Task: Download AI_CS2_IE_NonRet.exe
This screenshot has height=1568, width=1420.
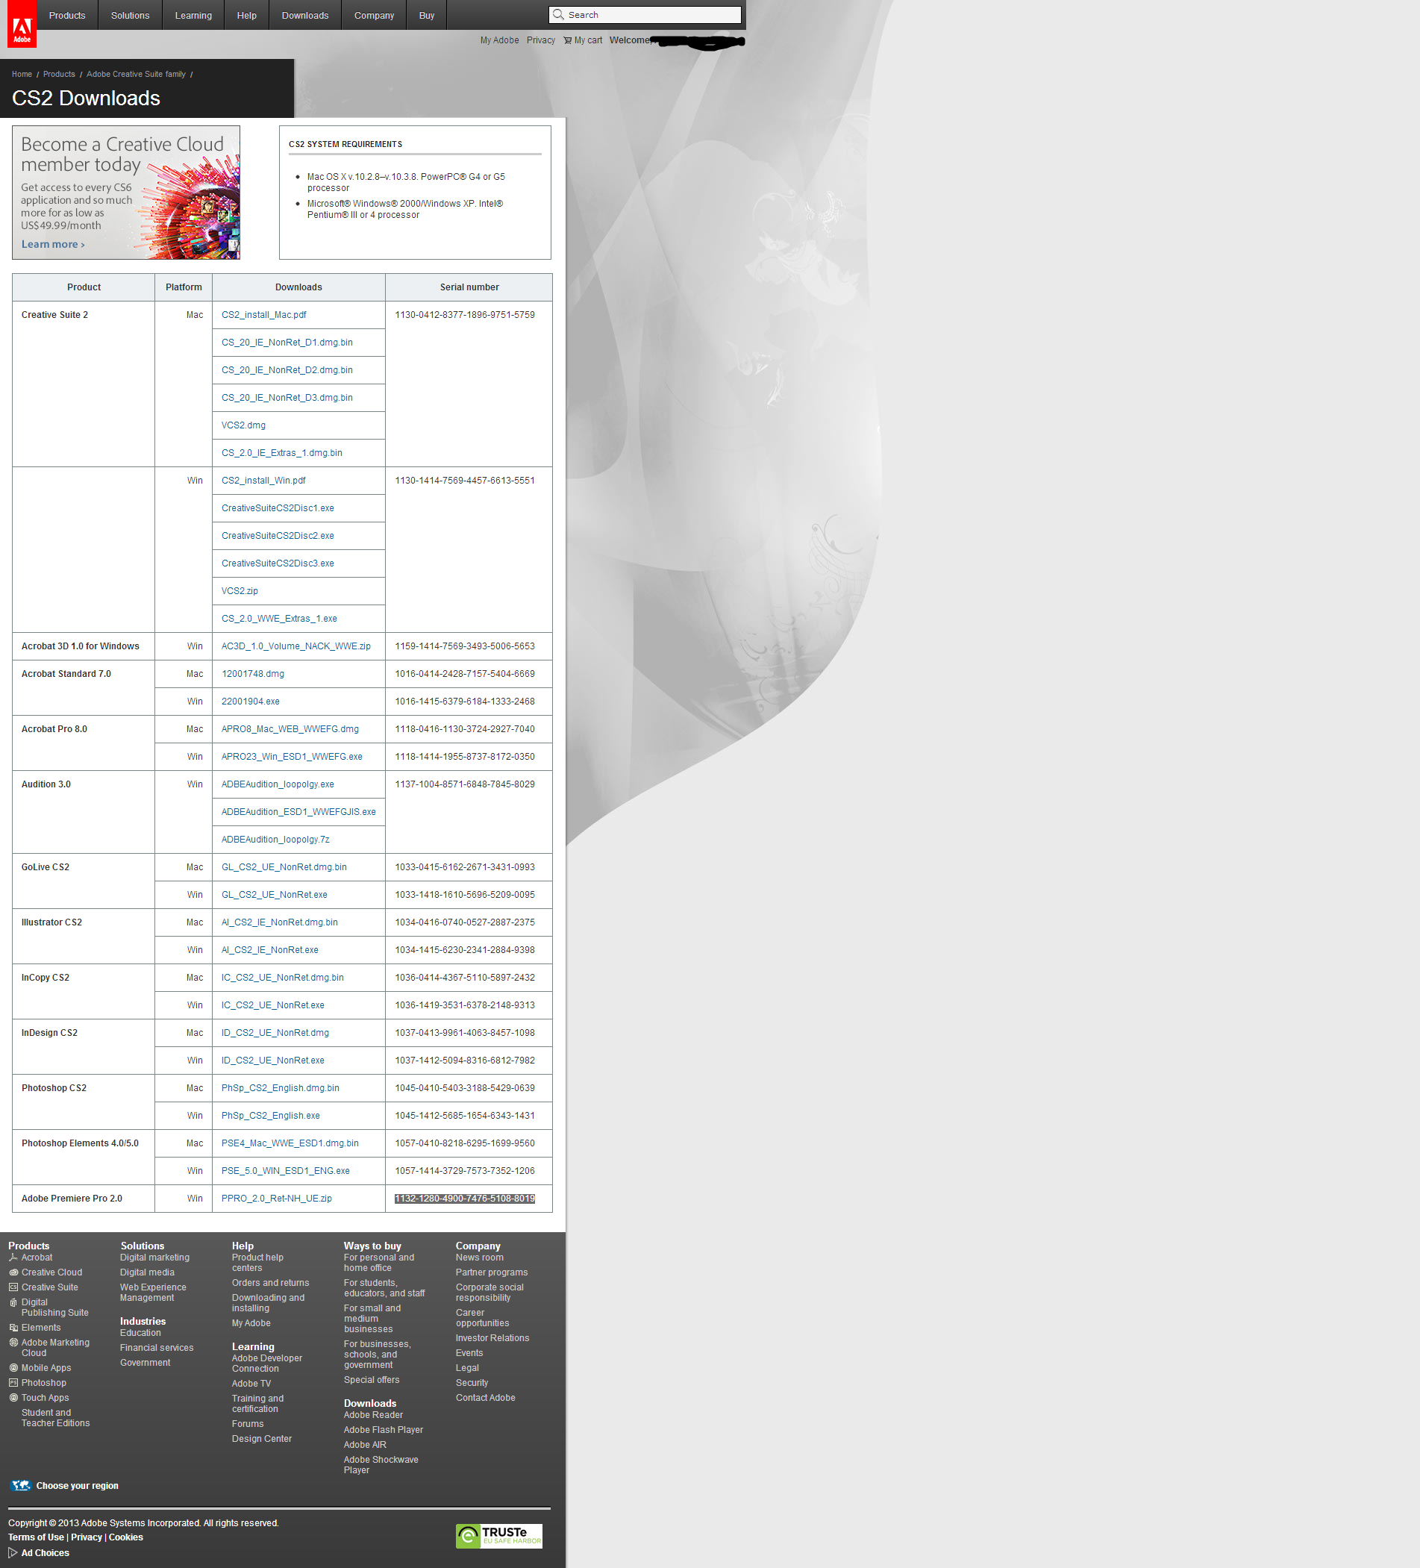Action: coord(270,949)
